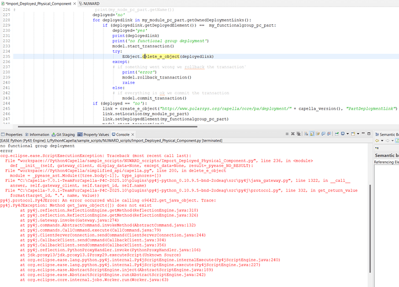Viewport: 399px width, 287px height.
Task: Open the Semantic Browser view tab
Action: pyautogui.click(x=387, y=135)
